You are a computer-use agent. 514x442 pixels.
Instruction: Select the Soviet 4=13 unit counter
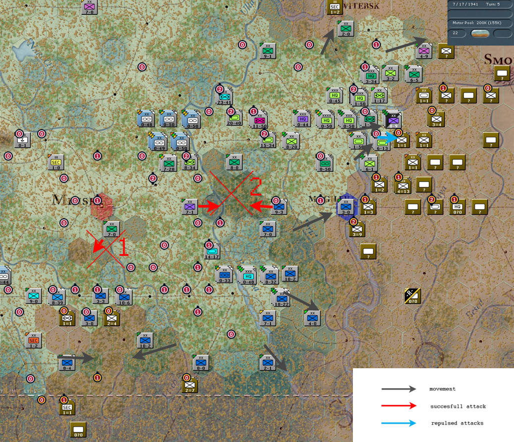coord(403,186)
